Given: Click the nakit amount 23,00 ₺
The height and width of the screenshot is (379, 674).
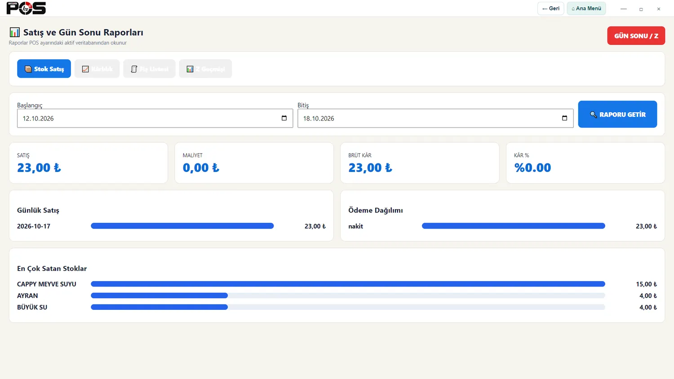Looking at the screenshot, I should 646,226.
